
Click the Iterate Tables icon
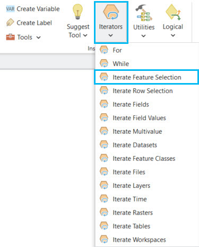pos(104,226)
